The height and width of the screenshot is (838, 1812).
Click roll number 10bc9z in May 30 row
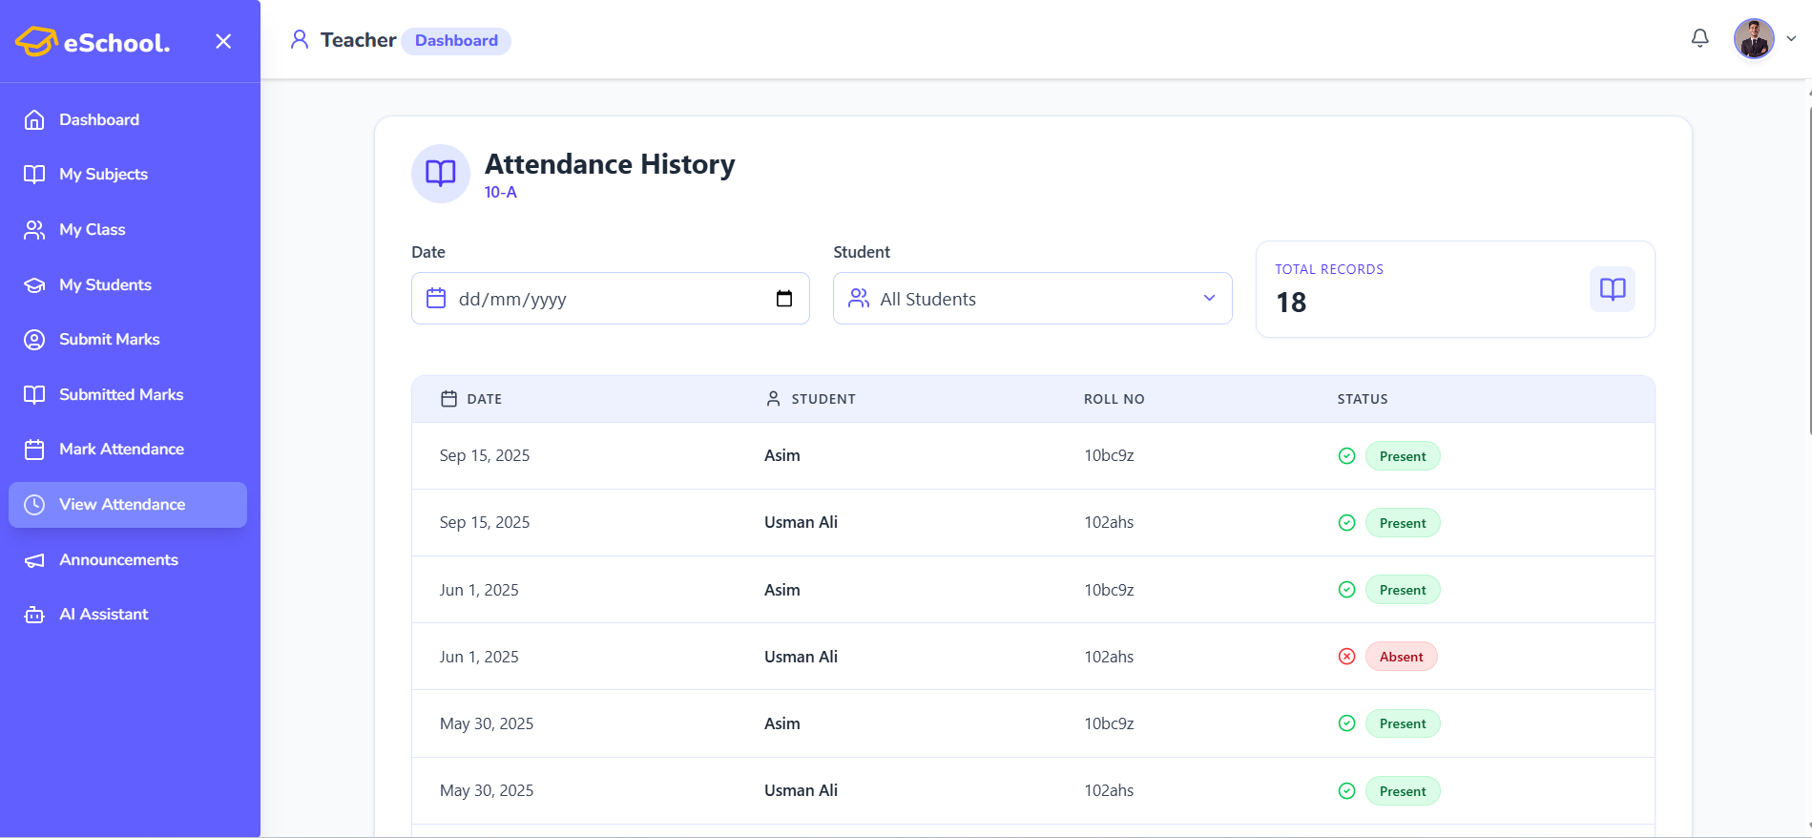(x=1109, y=723)
